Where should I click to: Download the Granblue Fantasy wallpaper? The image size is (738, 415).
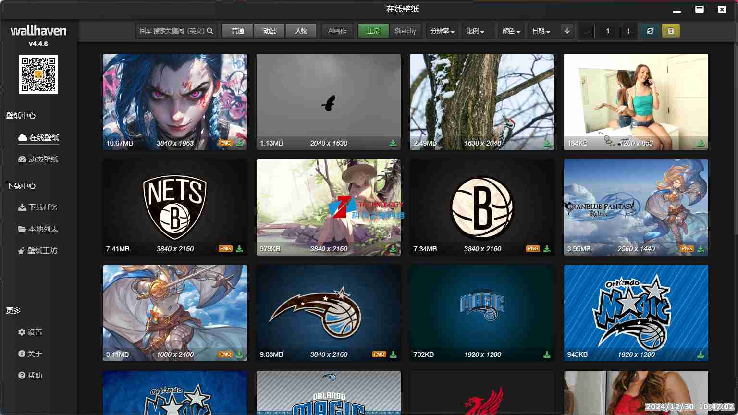(701, 249)
